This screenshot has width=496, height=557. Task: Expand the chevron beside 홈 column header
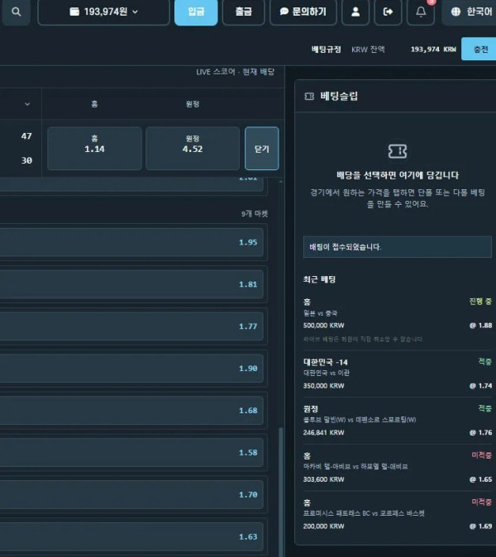pos(27,104)
